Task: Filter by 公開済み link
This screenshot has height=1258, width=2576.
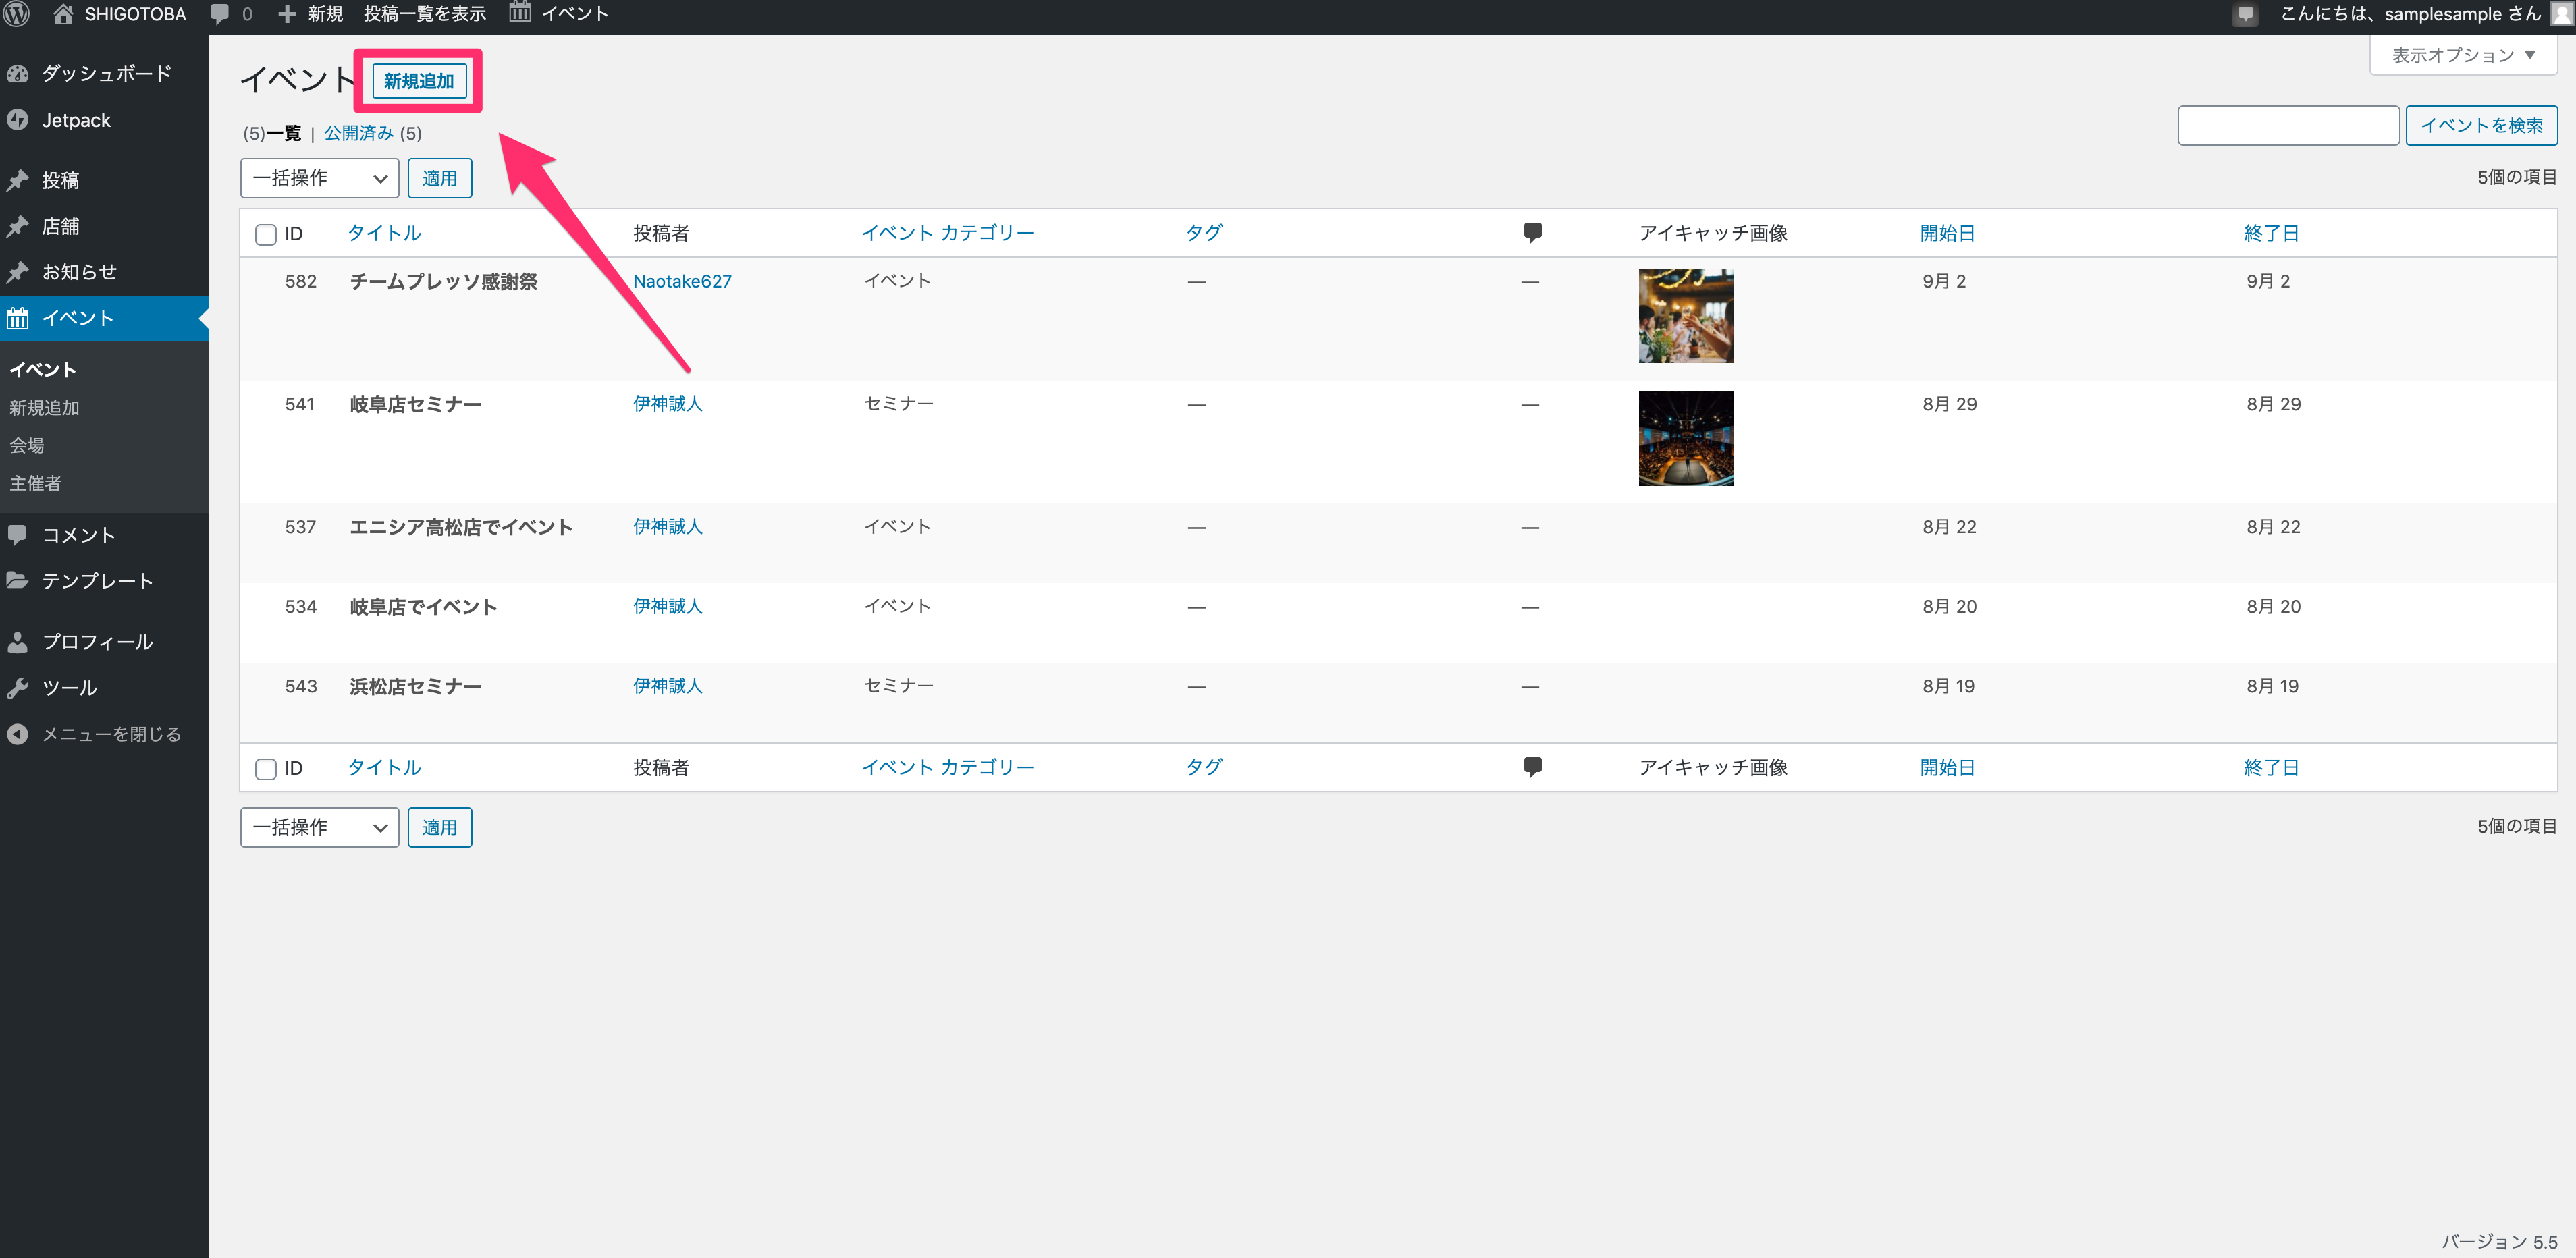Action: pyautogui.click(x=359, y=133)
